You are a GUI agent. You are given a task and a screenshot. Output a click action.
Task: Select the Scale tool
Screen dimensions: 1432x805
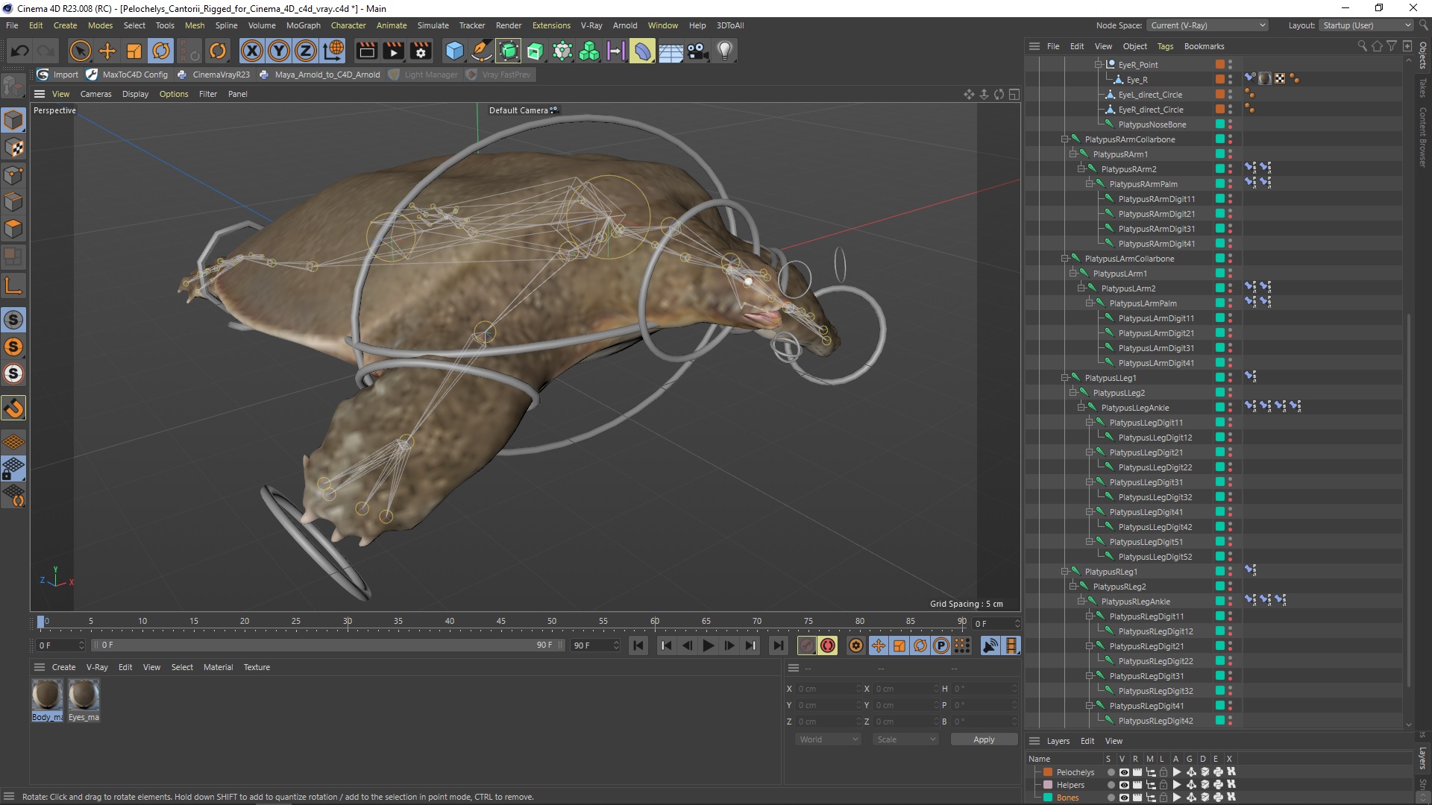(134, 51)
